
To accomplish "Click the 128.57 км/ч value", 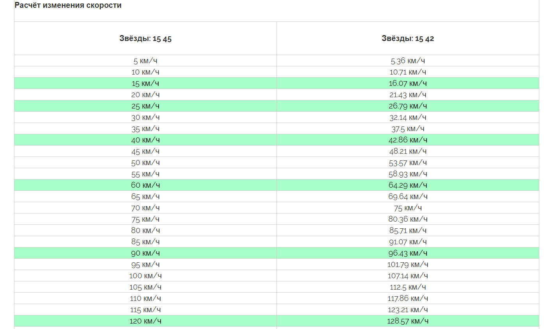I will [408, 321].
